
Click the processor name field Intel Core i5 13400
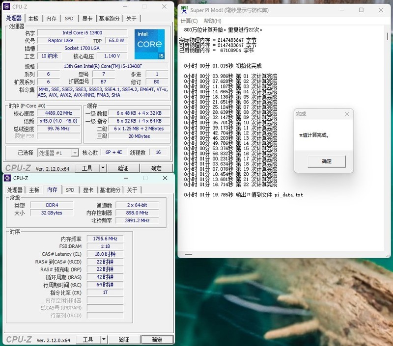(82, 33)
